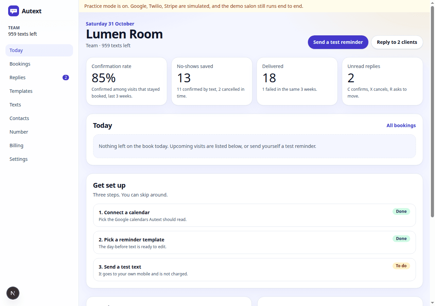Click the Autext brand name text
This screenshot has width=435, height=306.
[32, 11]
